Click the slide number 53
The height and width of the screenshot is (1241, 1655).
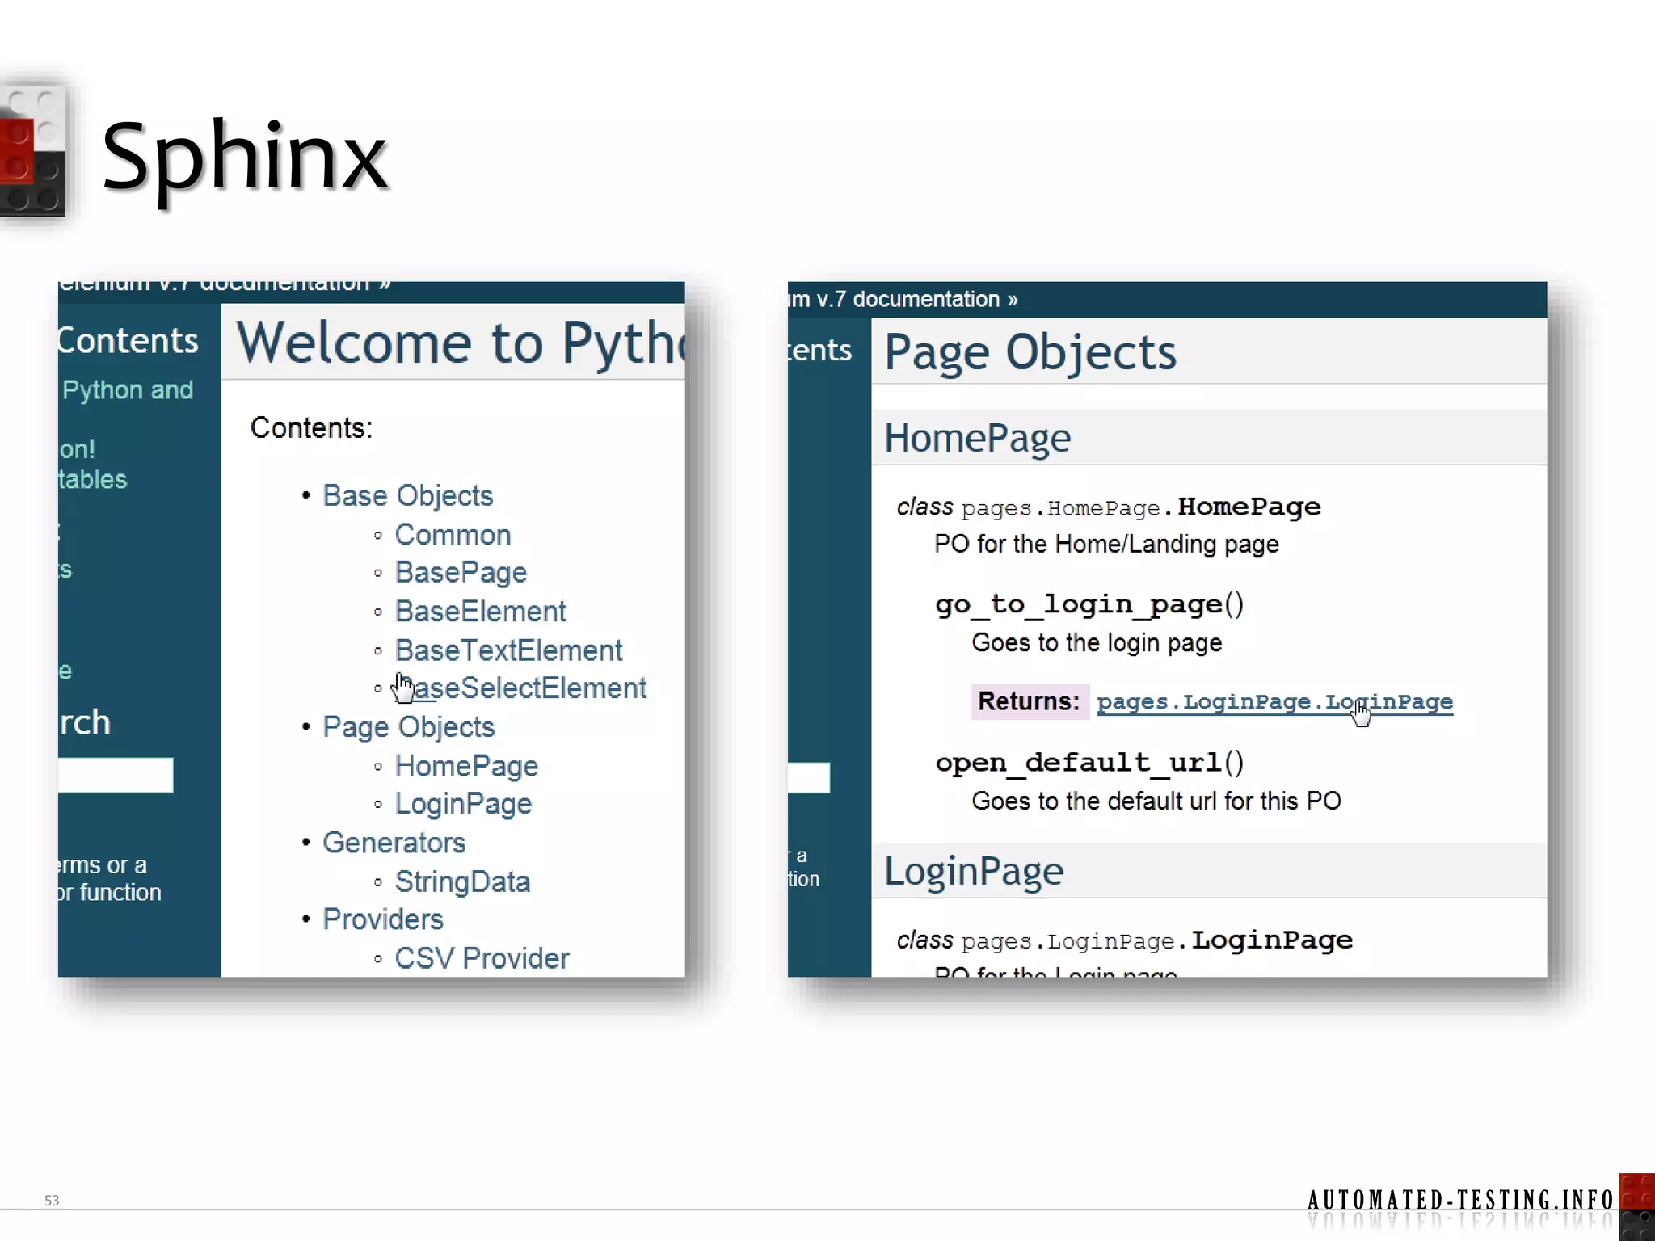coord(52,1201)
